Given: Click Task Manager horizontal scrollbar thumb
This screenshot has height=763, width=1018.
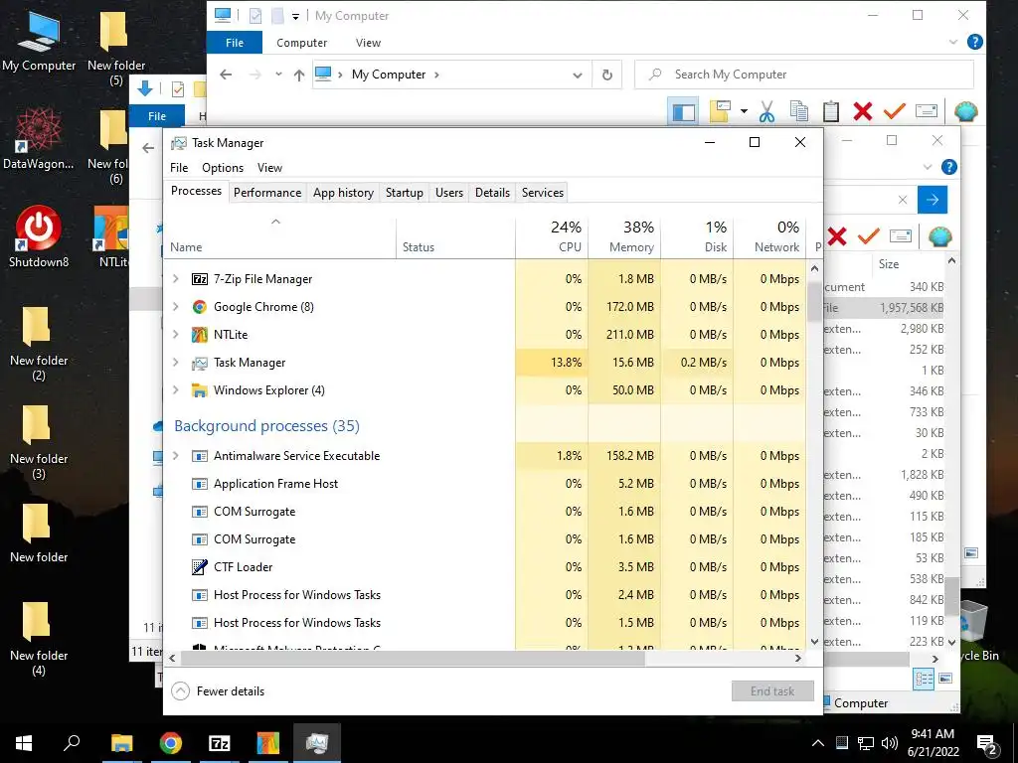Looking at the screenshot, I should tap(413, 659).
